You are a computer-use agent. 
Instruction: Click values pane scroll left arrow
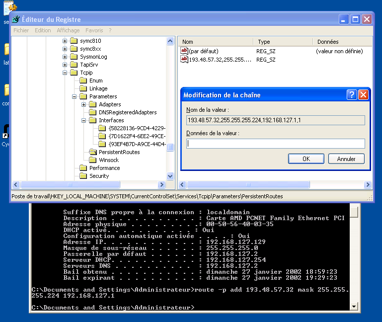182,184
